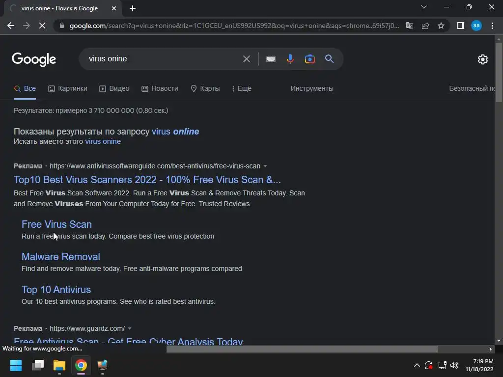503x377 pixels.
Task: Click inside the search box text
Action: [x=108, y=59]
